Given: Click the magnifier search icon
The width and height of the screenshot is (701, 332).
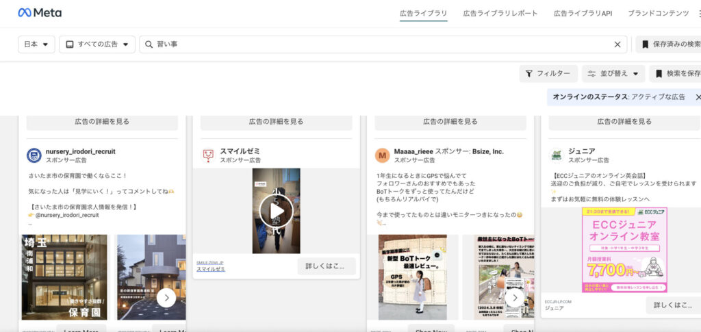Looking at the screenshot, I should [x=149, y=44].
